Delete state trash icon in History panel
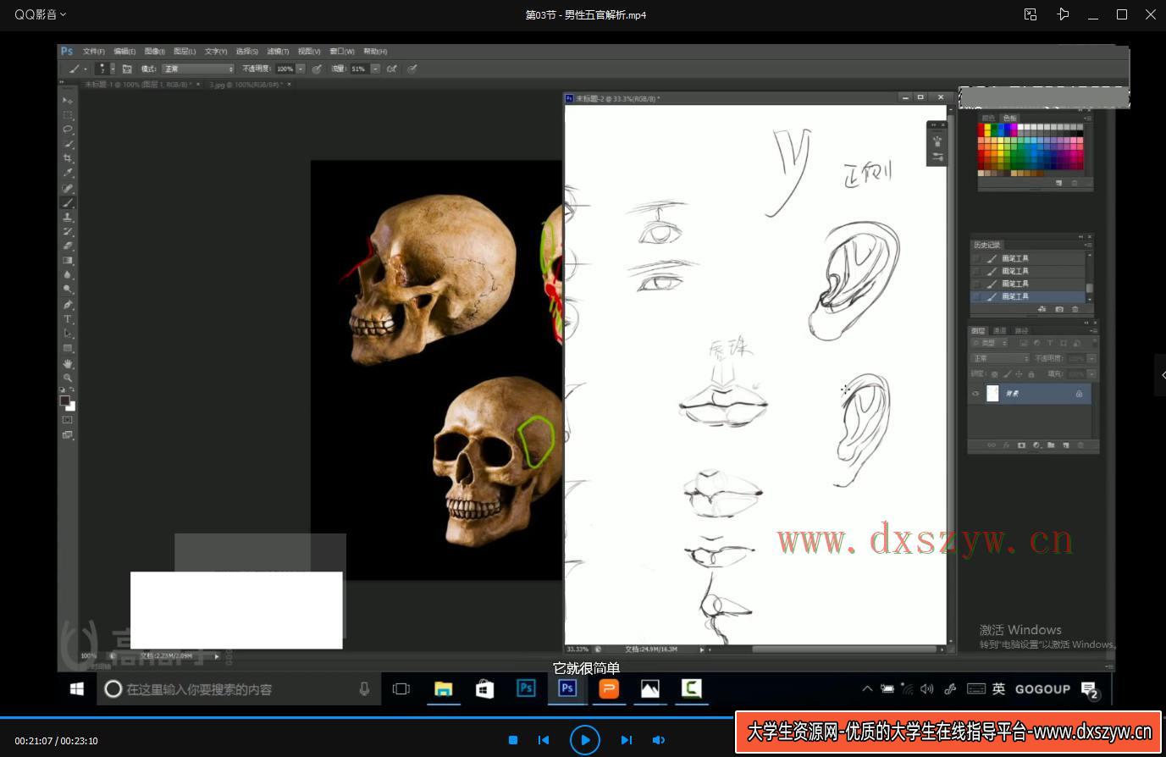This screenshot has width=1166, height=757. [1075, 310]
